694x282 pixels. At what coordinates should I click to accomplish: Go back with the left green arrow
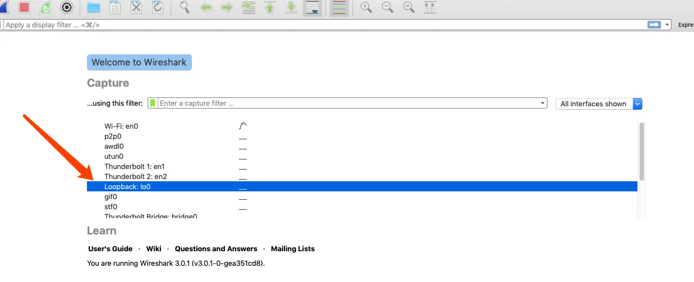tap(206, 7)
